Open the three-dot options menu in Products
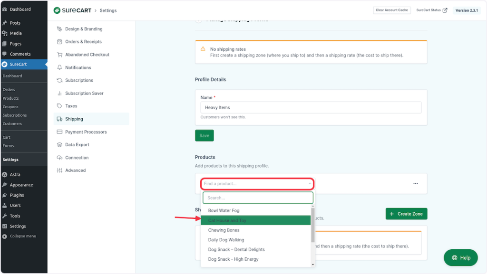Image resolution: width=487 pixels, height=274 pixels. (415, 184)
